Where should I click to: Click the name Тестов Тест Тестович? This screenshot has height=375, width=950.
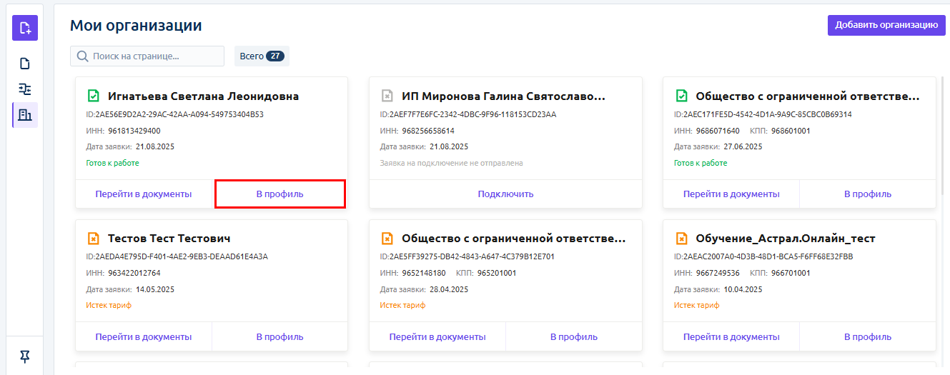169,238
